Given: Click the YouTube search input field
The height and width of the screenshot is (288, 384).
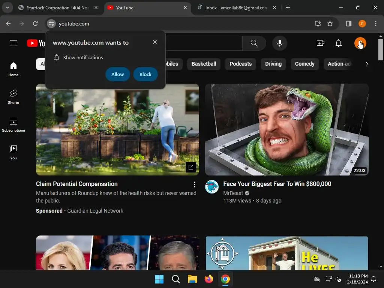Looking at the screenshot, I should click(204, 43).
